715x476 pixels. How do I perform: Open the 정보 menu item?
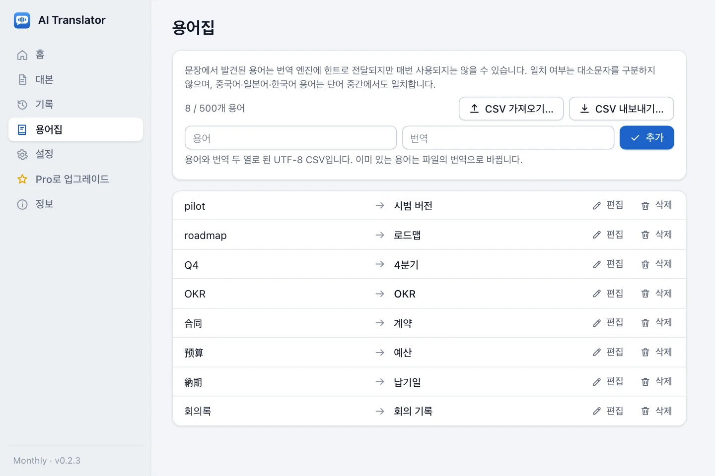coord(75,204)
